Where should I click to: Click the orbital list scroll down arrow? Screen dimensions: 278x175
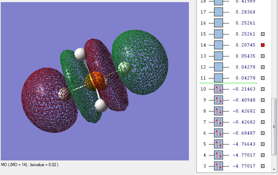(274, 170)
